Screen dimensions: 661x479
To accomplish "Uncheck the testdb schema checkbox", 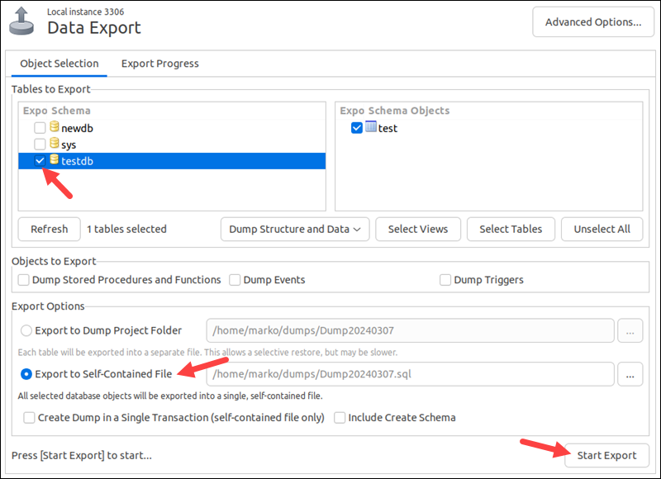I will (x=40, y=161).
